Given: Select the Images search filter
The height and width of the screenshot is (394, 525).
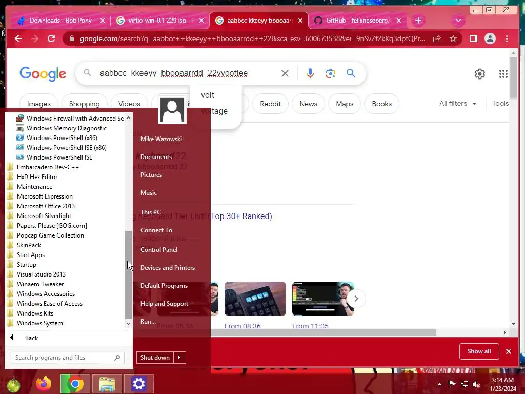Looking at the screenshot, I should coord(39,104).
